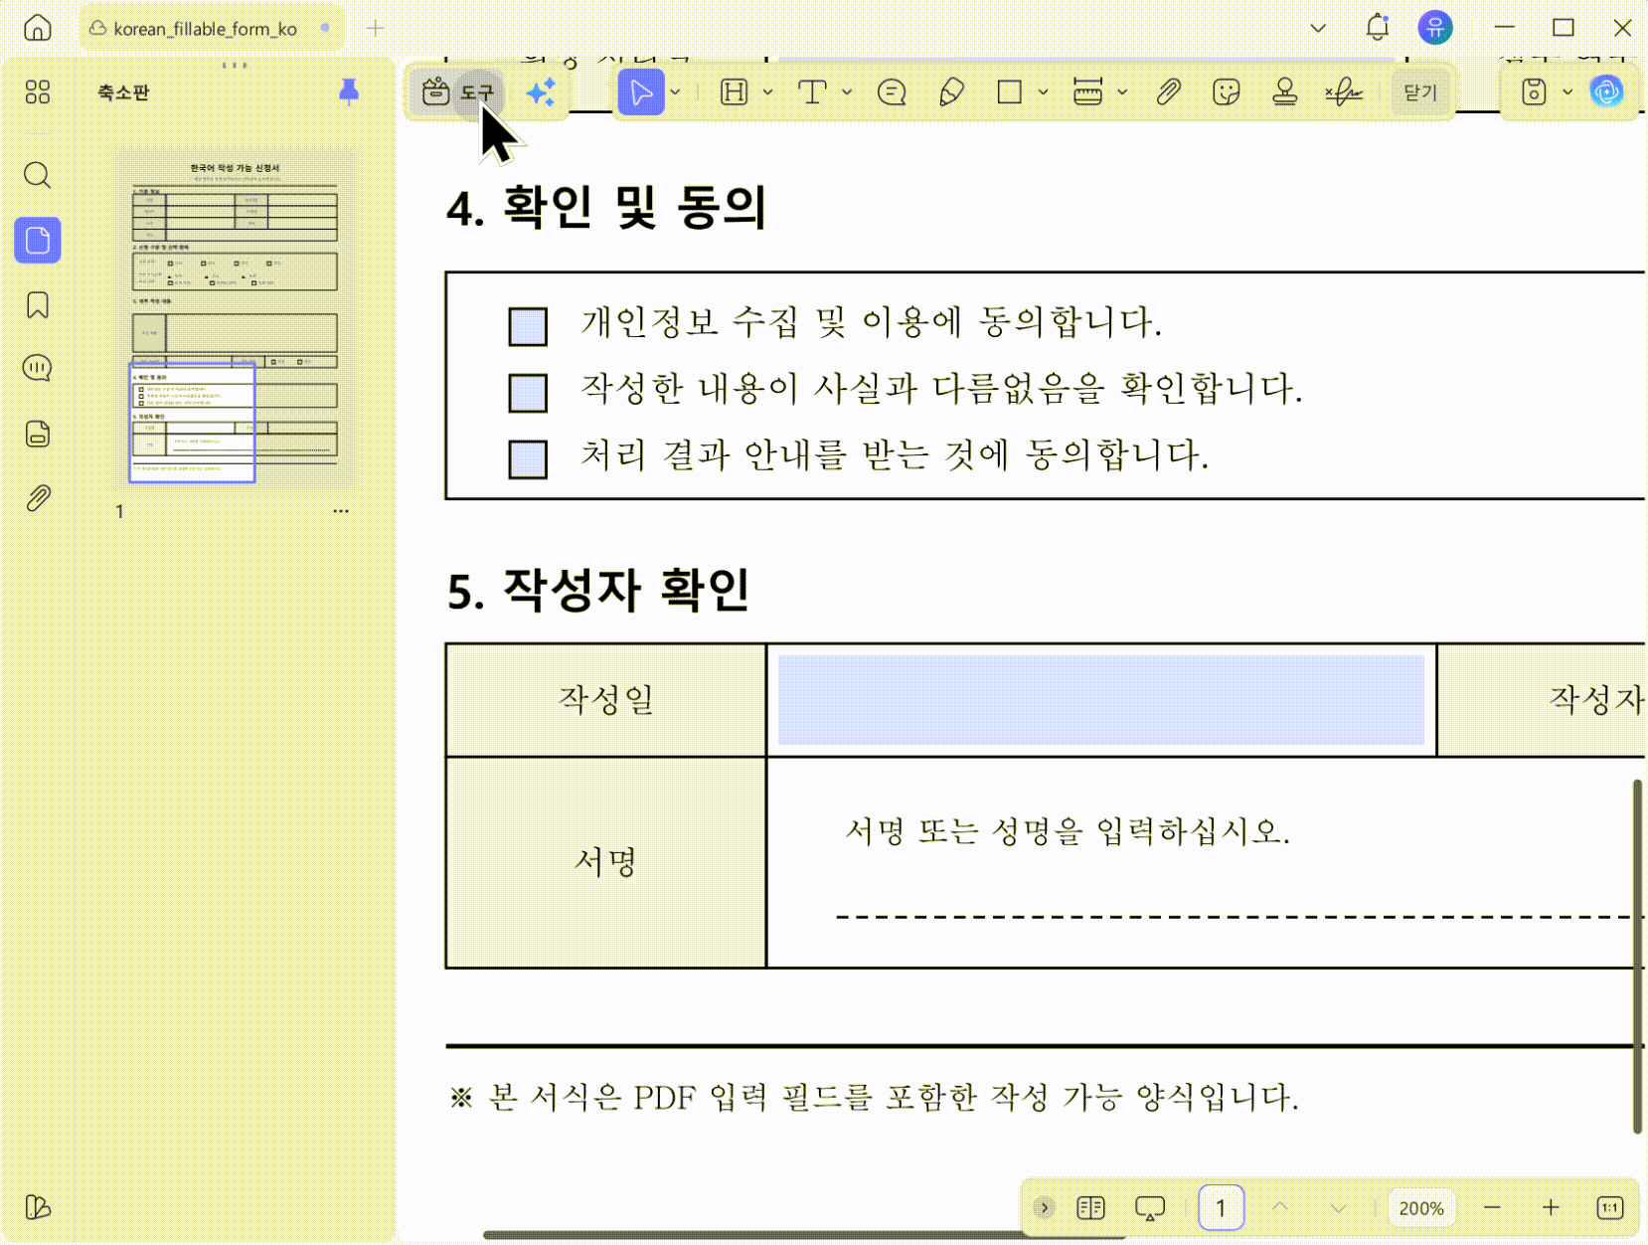The width and height of the screenshot is (1648, 1245).
Task: Click the 작성일 date input field
Action: (x=1101, y=700)
